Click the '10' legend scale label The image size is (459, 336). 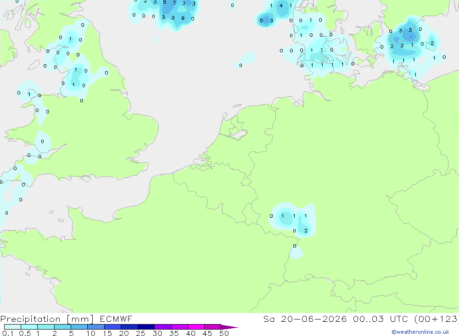coord(90,333)
